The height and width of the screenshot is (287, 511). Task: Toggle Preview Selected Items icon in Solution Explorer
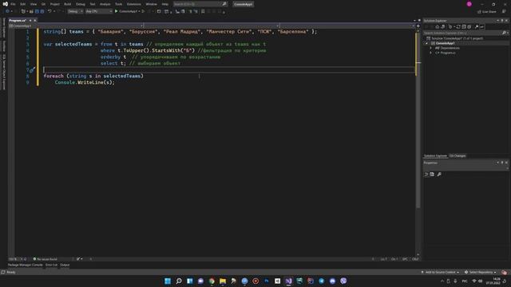point(482,26)
